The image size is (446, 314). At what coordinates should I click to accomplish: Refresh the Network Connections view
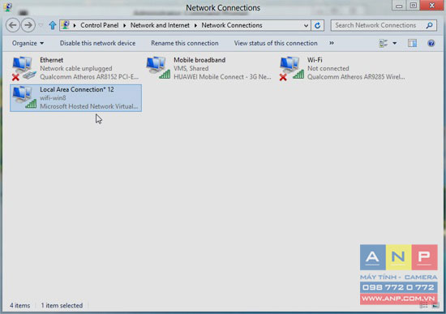coord(317,25)
